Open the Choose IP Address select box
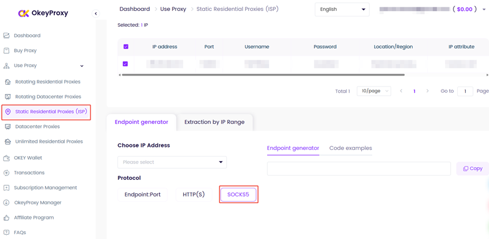Screen dimensions: 489x239 172,162
